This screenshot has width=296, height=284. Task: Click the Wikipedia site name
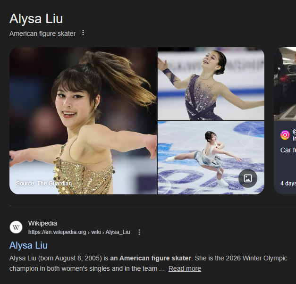coord(42,223)
